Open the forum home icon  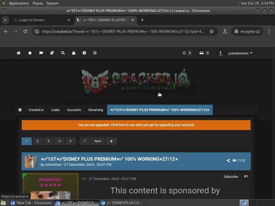(x=19, y=53)
